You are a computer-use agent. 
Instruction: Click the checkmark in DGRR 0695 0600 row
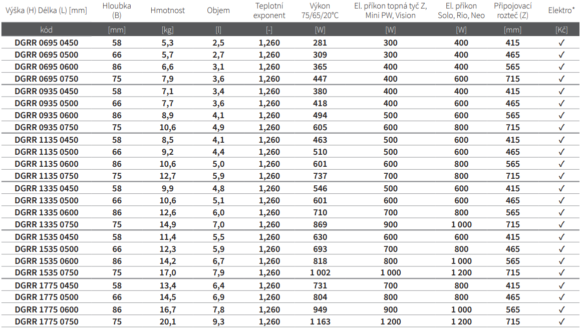click(561, 67)
